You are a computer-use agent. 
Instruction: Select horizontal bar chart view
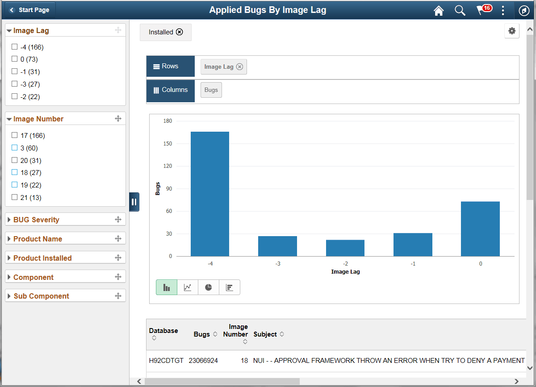tap(230, 287)
